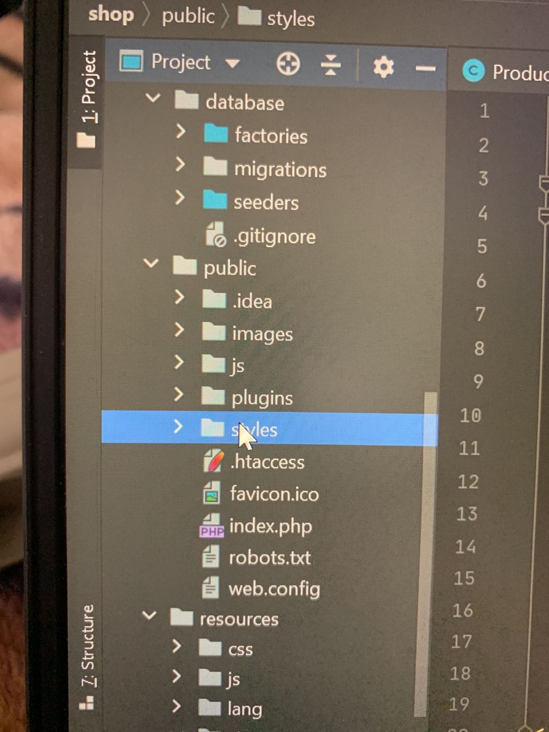Toggle the 1: Project side tool window tab
This screenshot has height=732, width=549.
(88, 98)
